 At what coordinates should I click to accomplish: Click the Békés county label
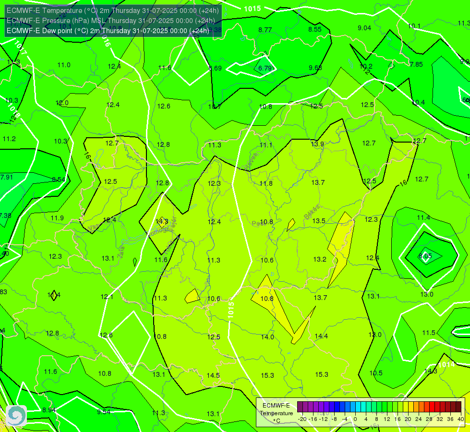click(312, 212)
